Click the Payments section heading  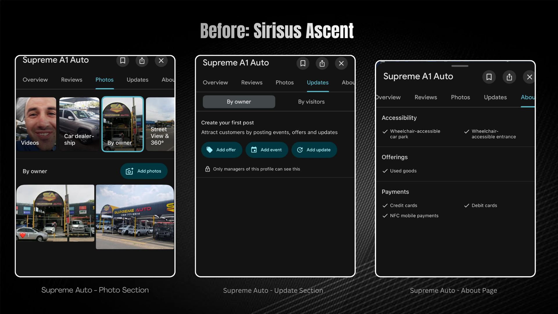[x=395, y=192]
